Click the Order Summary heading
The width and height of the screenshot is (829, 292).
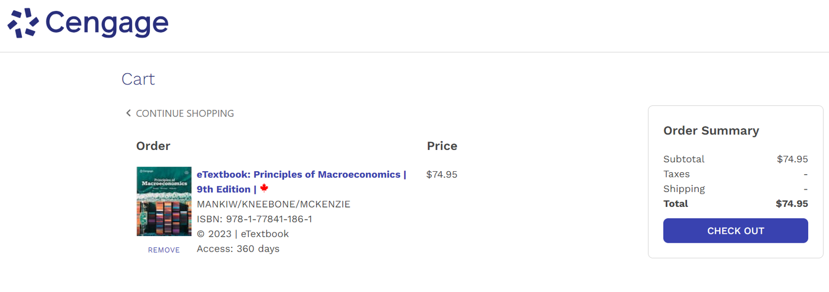pos(711,131)
